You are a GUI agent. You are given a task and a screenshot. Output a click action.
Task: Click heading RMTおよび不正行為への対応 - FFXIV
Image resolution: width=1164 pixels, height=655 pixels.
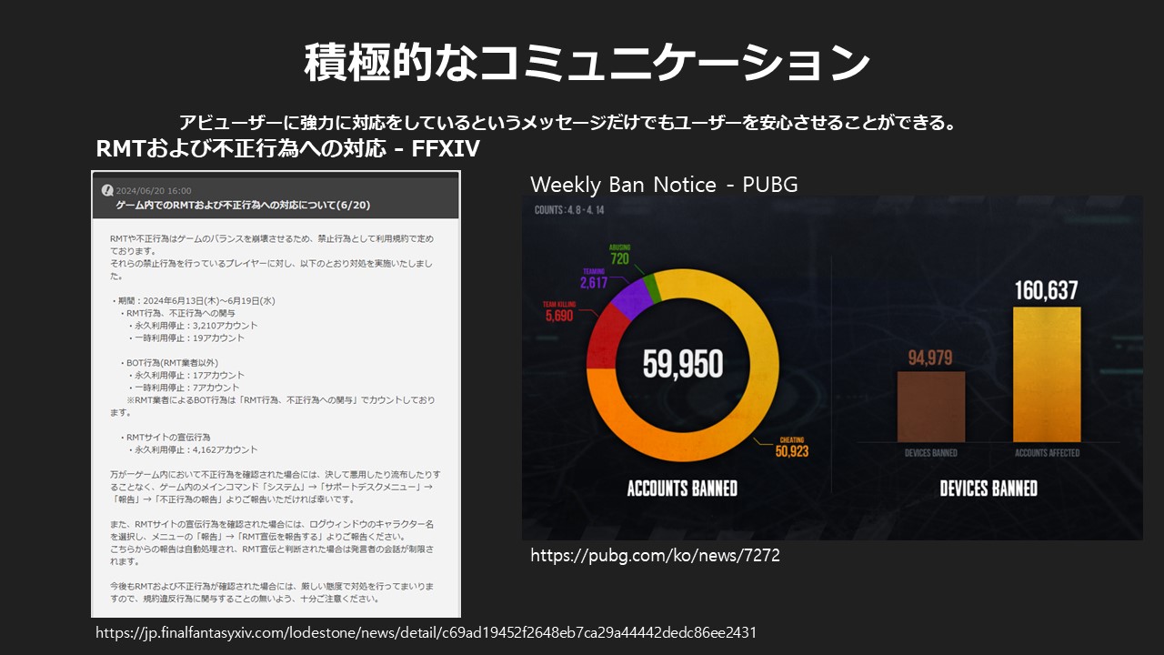(287, 147)
